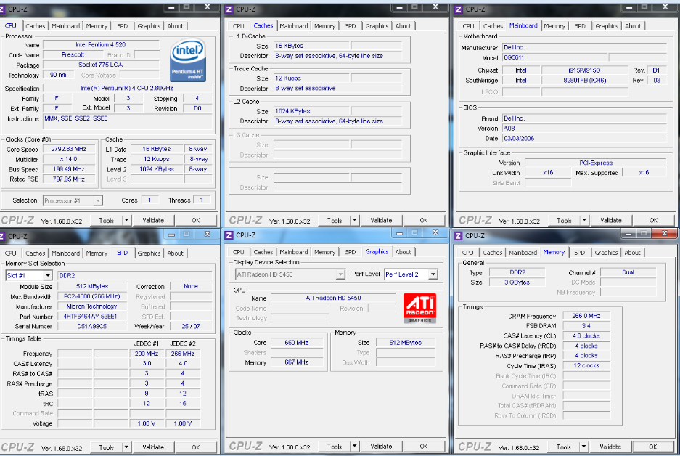Select the CPU tab in the ATI Radeon window

point(239,252)
